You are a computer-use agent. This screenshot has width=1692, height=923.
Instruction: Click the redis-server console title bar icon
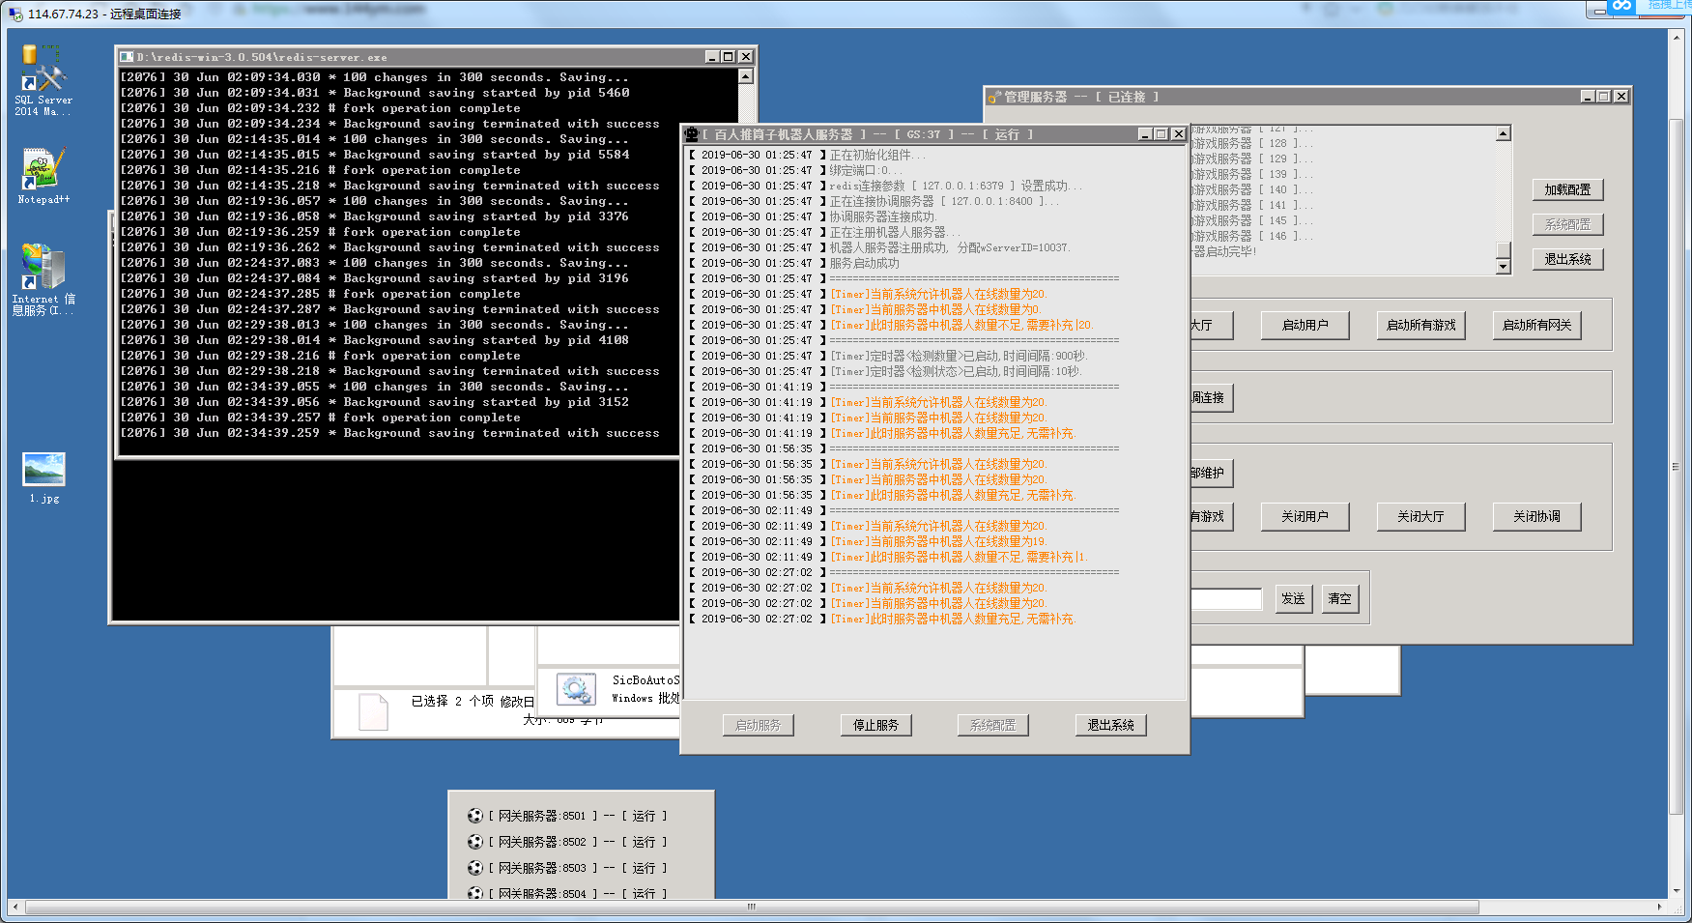point(127,57)
